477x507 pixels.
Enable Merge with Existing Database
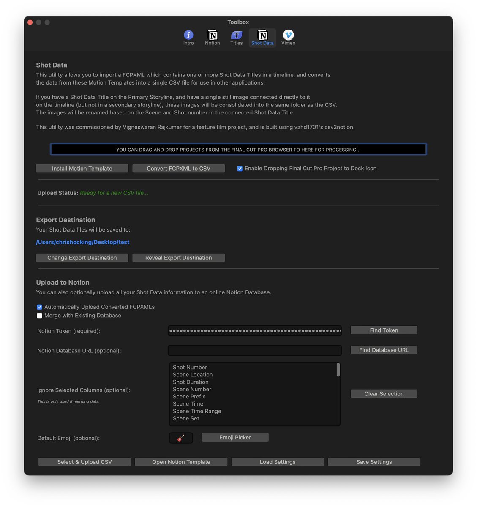[x=39, y=316]
